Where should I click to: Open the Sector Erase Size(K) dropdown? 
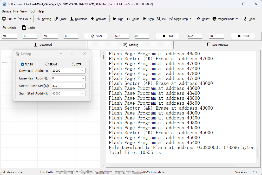click(x=83, y=86)
